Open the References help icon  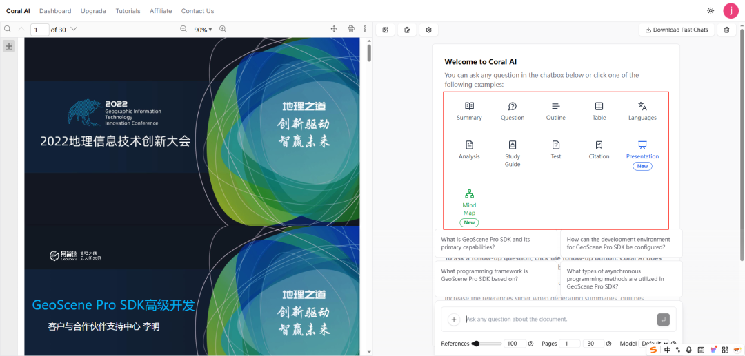[x=530, y=344]
